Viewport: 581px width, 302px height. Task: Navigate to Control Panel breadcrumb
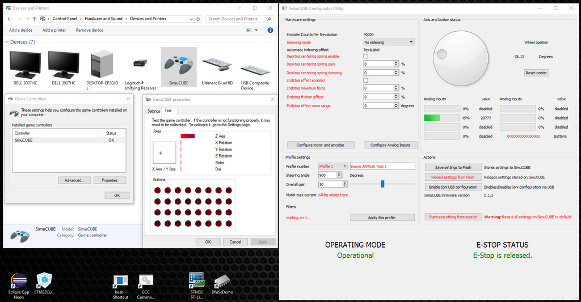pyautogui.click(x=65, y=19)
